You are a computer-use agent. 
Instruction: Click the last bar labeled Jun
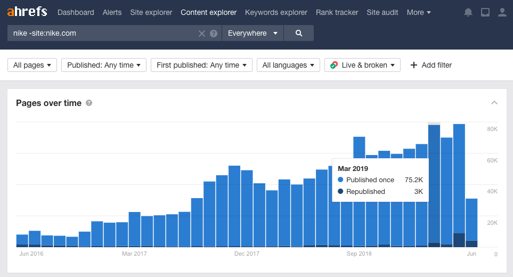tap(471, 223)
